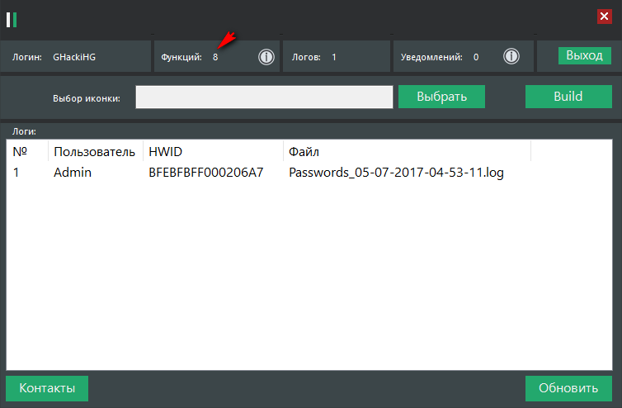Select the Admin user entry in list
Viewport: 622px width, 408px height.
(73, 173)
